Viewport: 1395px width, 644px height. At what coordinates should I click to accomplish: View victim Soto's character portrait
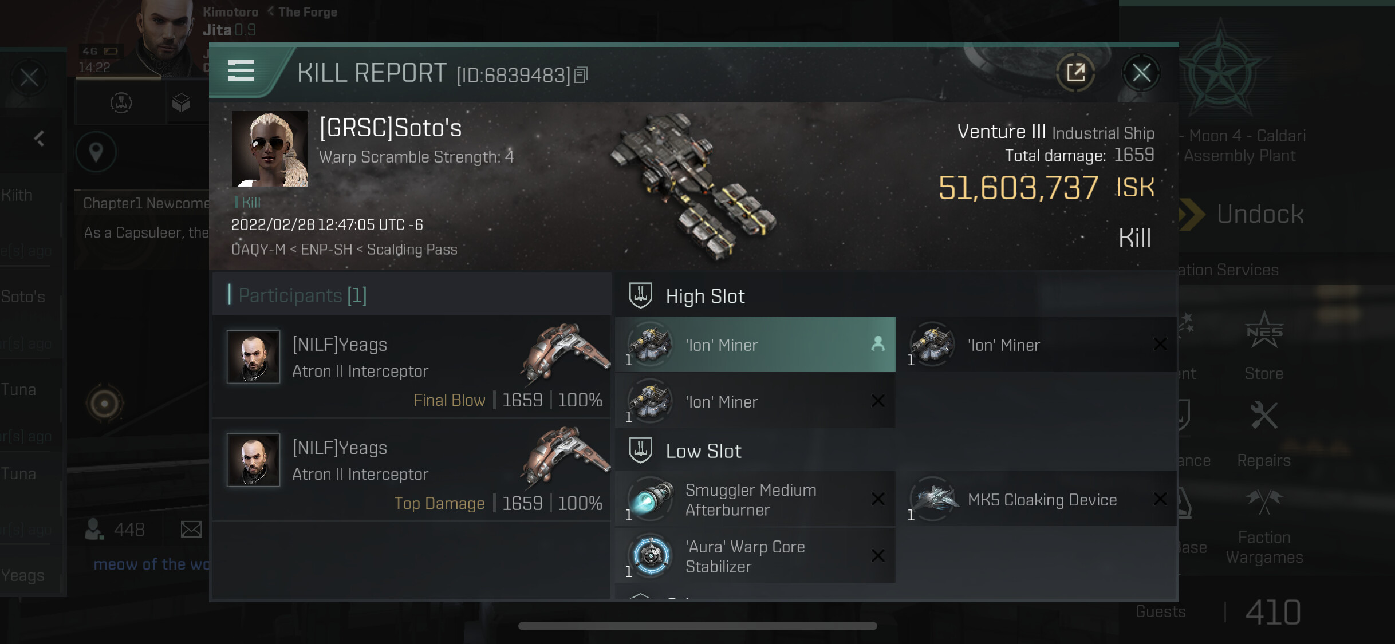tap(269, 149)
